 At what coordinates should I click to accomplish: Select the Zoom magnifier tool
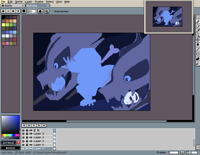click(198, 36)
